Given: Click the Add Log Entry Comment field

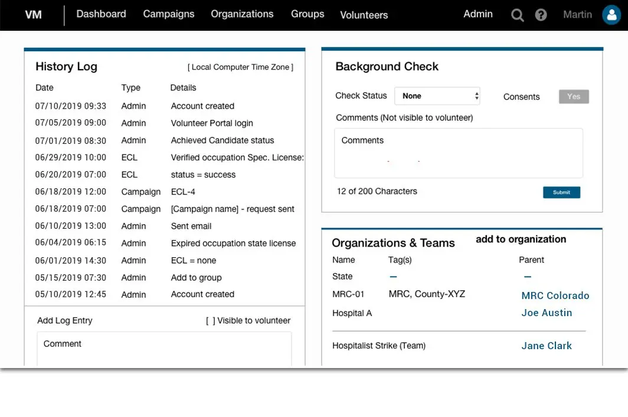Looking at the screenshot, I should (x=164, y=349).
